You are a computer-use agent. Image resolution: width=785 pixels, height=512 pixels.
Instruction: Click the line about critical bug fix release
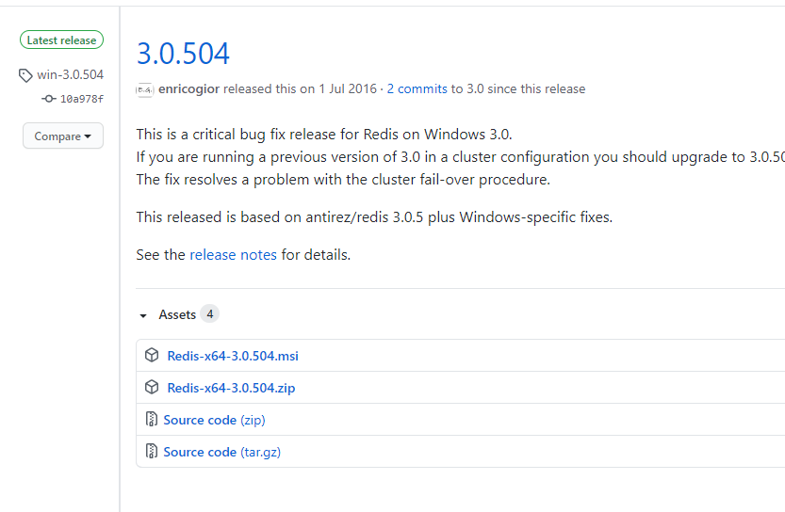(324, 135)
